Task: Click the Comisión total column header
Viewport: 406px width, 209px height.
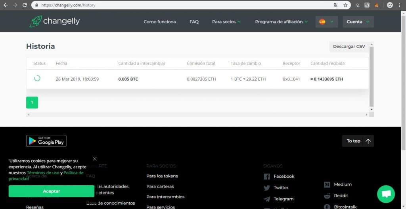Action: [201, 63]
